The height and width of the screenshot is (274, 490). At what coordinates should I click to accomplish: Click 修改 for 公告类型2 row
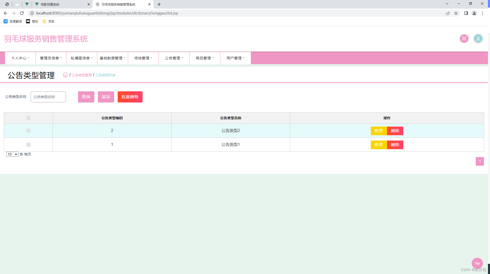tap(378, 131)
